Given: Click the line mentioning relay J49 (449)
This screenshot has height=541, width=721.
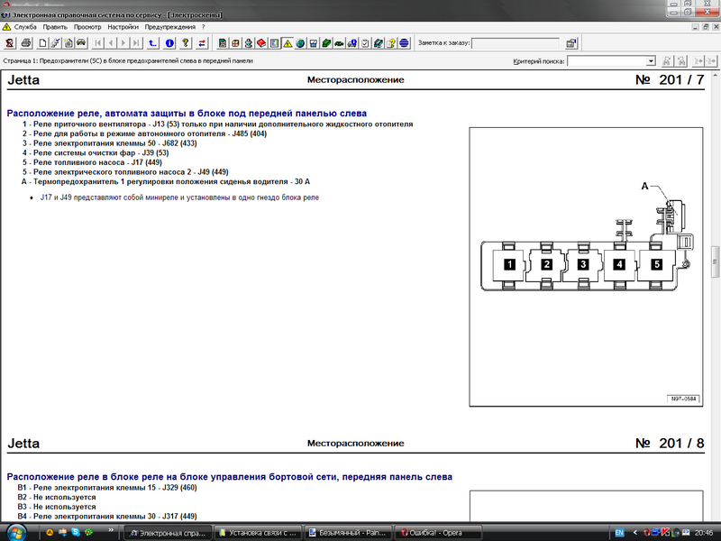Looking at the screenshot, I should 125,172.
